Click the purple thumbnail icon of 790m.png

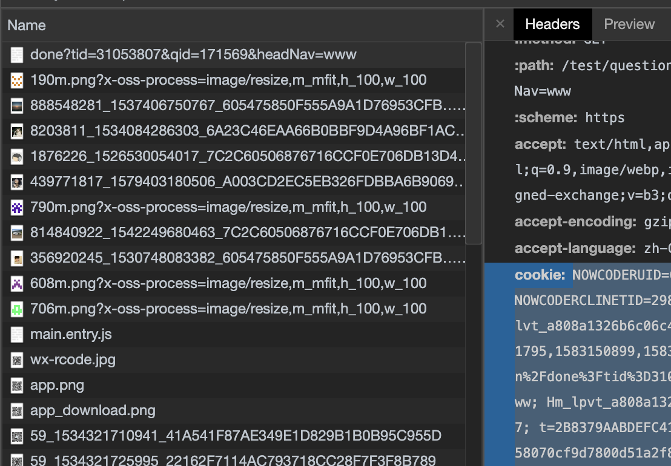[17, 208]
